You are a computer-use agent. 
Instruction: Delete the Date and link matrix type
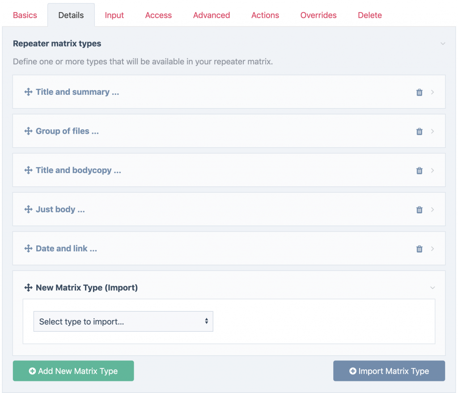(x=420, y=249)
